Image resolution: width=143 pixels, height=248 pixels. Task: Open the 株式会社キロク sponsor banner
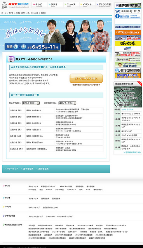[x=128, y=11]
